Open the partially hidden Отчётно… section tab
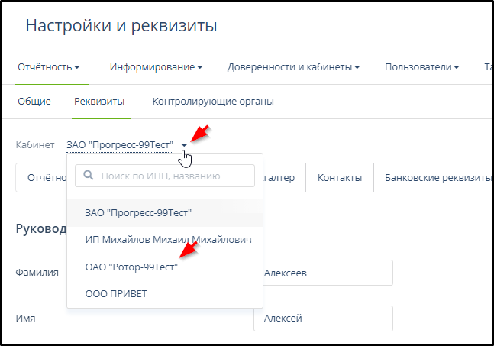Viewport: 494px width, 346px height. [x=43, y=177]
